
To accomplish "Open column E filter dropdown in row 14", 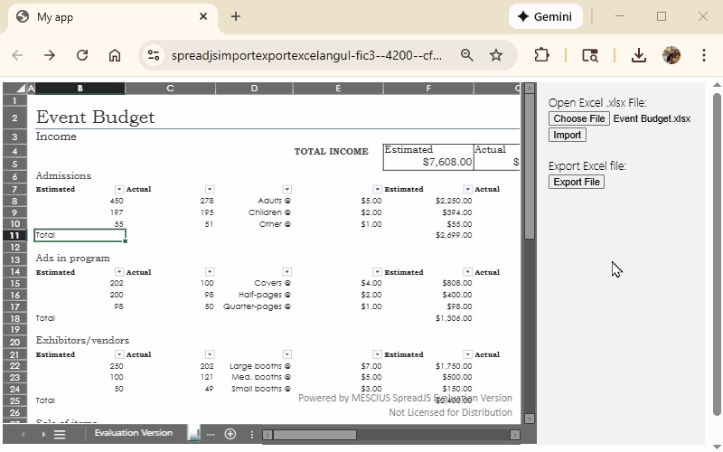I will coord(377,272).
